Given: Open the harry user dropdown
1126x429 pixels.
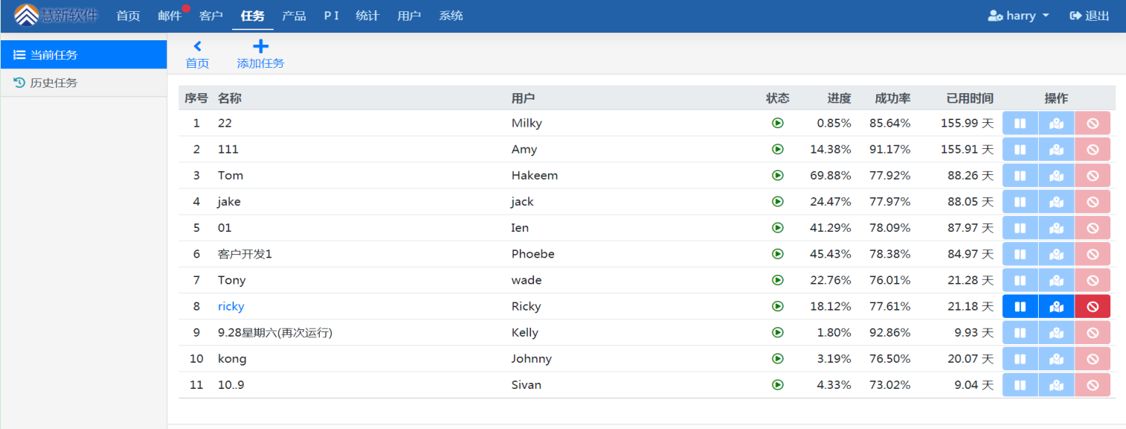Looking at the screenshot, I should pos(1019,16).
